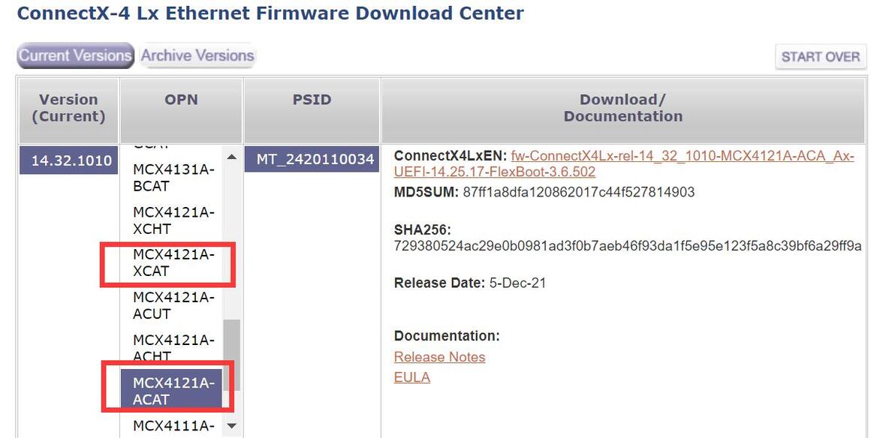Click the OPN list scrollbar thumb
This screenshot has width=895, height=438.
[x=233, y=354]
